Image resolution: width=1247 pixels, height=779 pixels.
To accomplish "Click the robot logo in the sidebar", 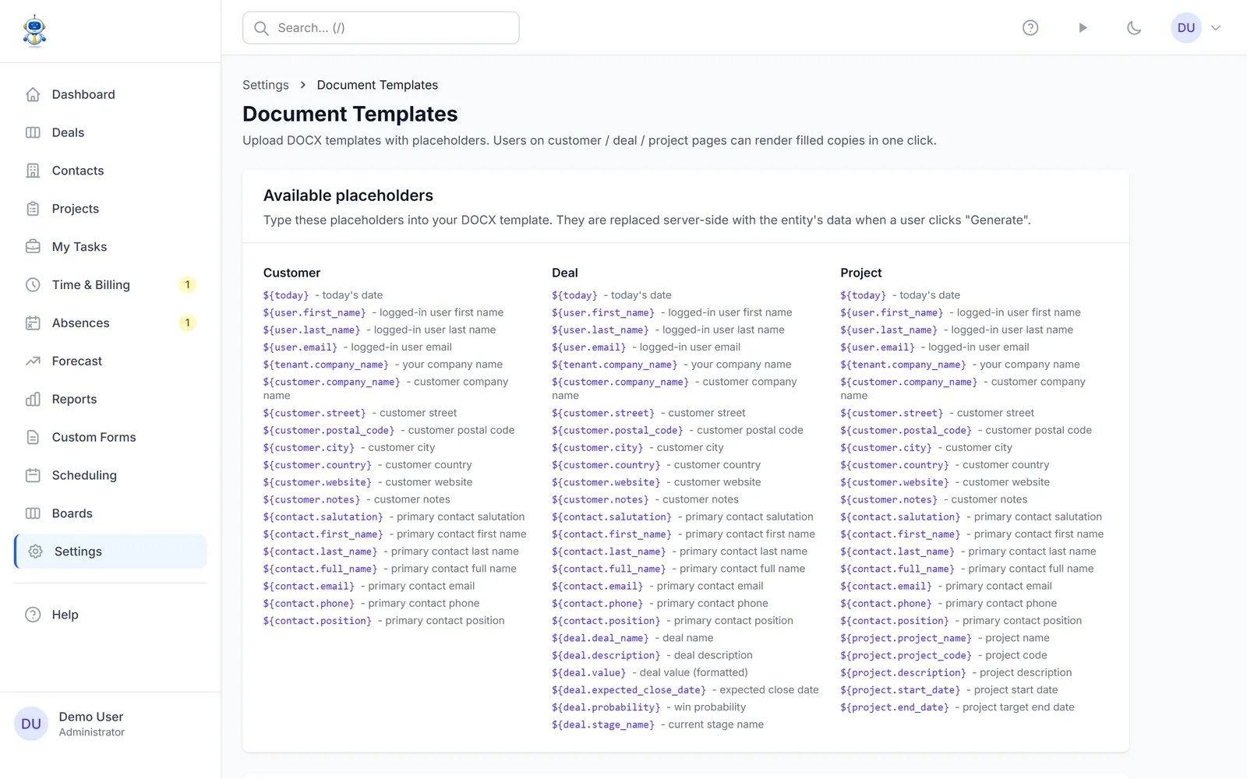I will click(x=35, y=31).
